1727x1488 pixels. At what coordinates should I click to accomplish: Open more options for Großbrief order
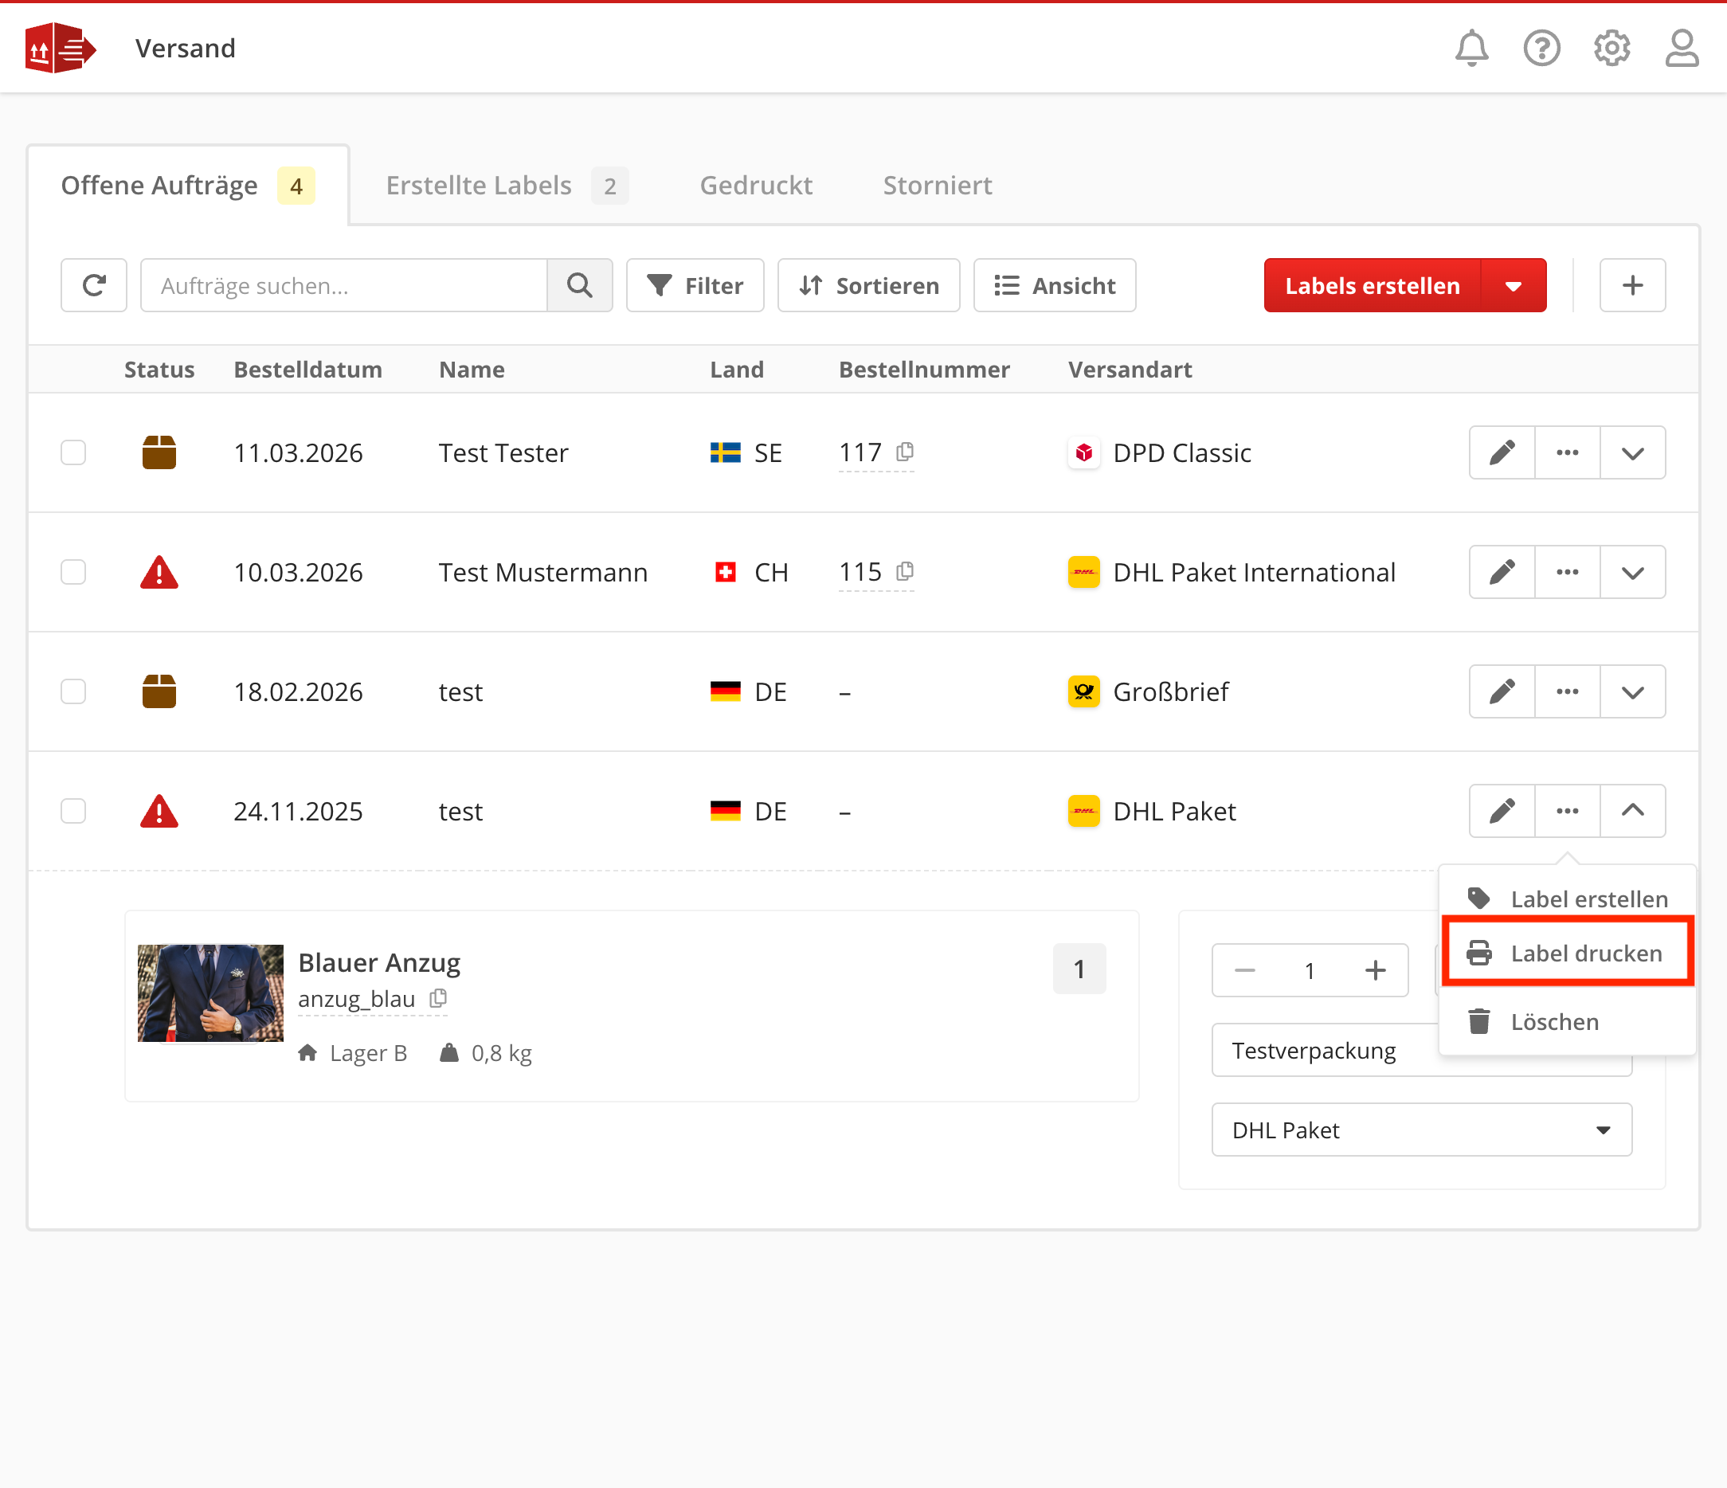coord(1567,691)
